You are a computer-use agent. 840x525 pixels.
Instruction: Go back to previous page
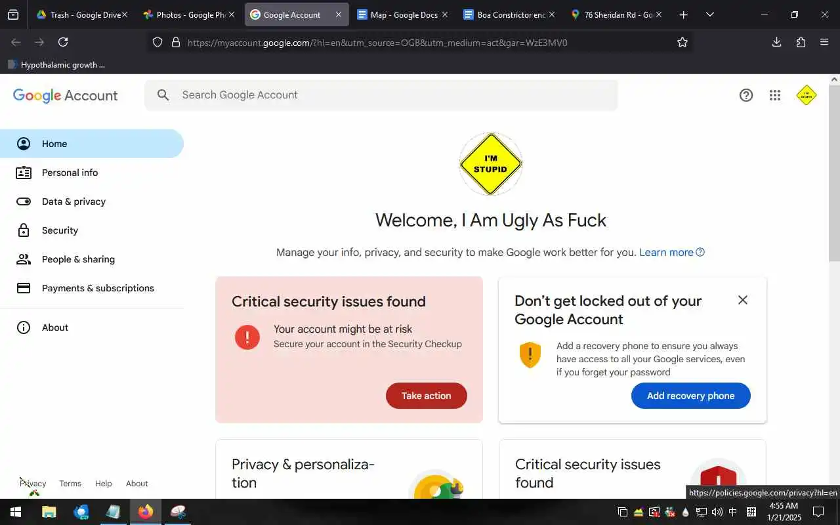(16, 42)
